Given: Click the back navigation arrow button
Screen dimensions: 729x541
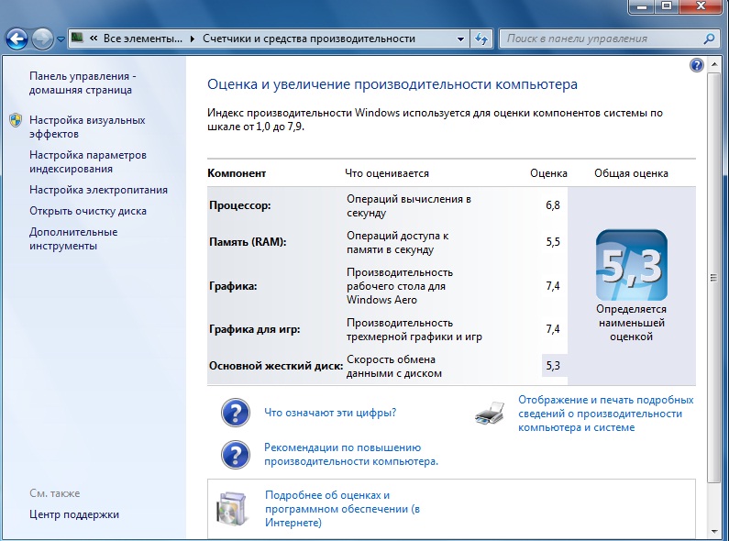Looking at the screenshot, I should click(17, 39).
